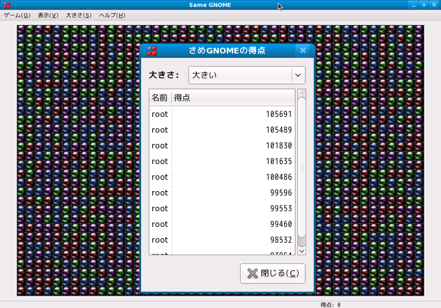Screen dimensions: 441x308
Task: Click the Same GNOME main window title icon
Action: click(x=7, y=5)
